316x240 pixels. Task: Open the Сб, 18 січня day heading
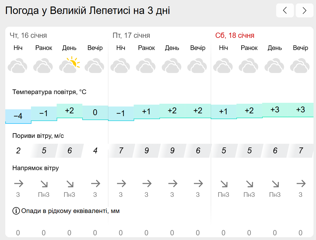[x=234, y=35]
